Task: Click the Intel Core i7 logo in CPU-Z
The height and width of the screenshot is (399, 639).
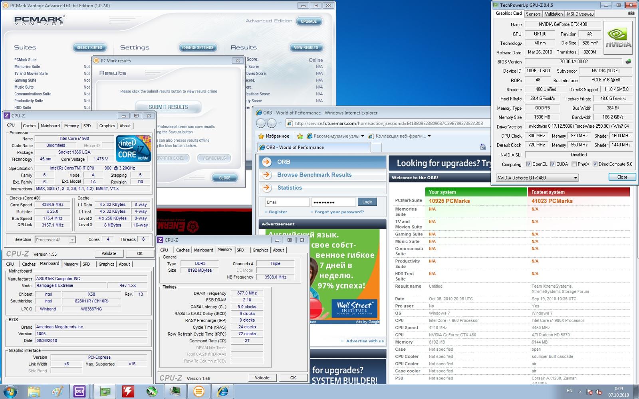Action: tap(134, 148)
